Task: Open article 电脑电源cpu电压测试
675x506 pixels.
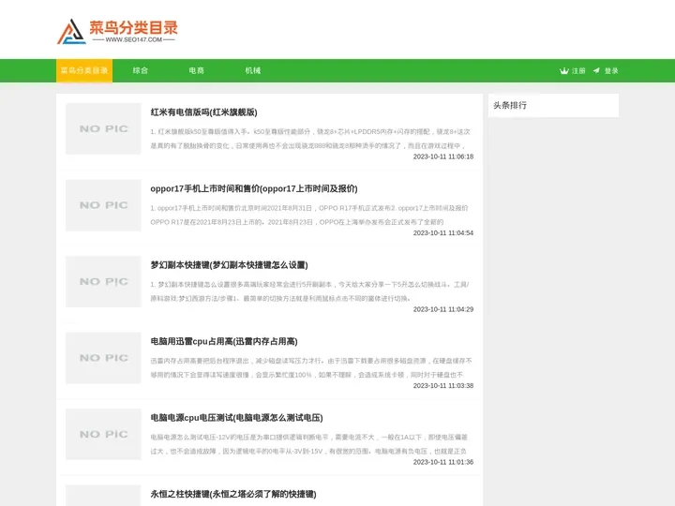Action: (x=237, y=418)
